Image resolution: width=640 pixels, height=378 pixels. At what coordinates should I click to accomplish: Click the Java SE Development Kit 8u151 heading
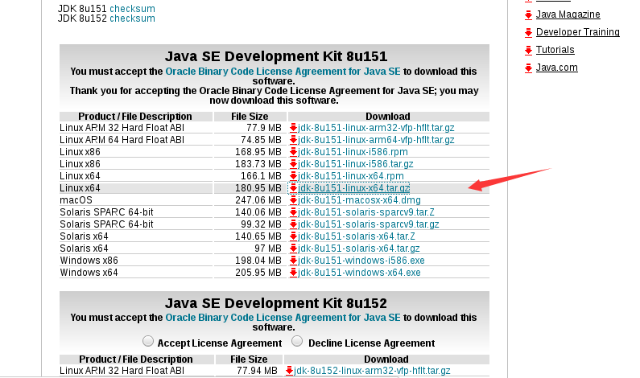(276, 56)
